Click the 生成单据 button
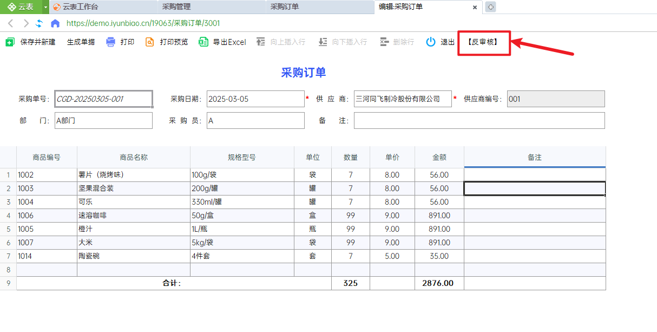 point(81,42)
